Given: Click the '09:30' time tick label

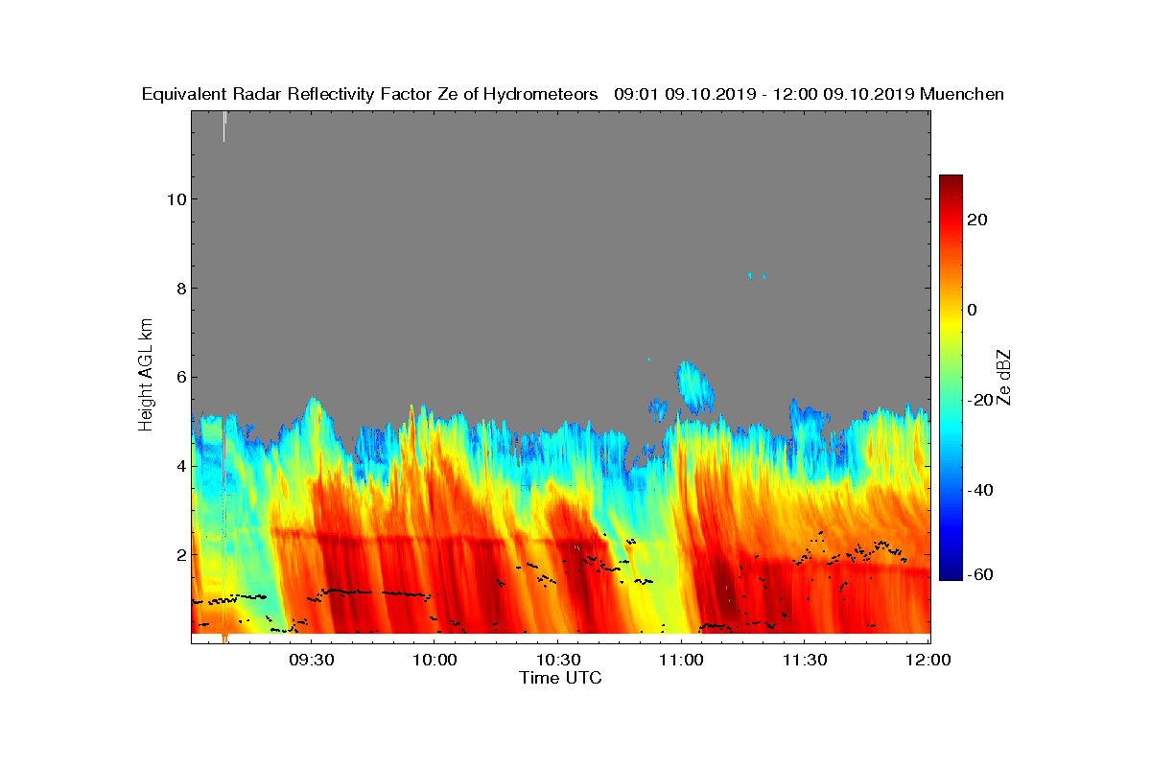Looking at the screenshot, I should coord(311,660).
